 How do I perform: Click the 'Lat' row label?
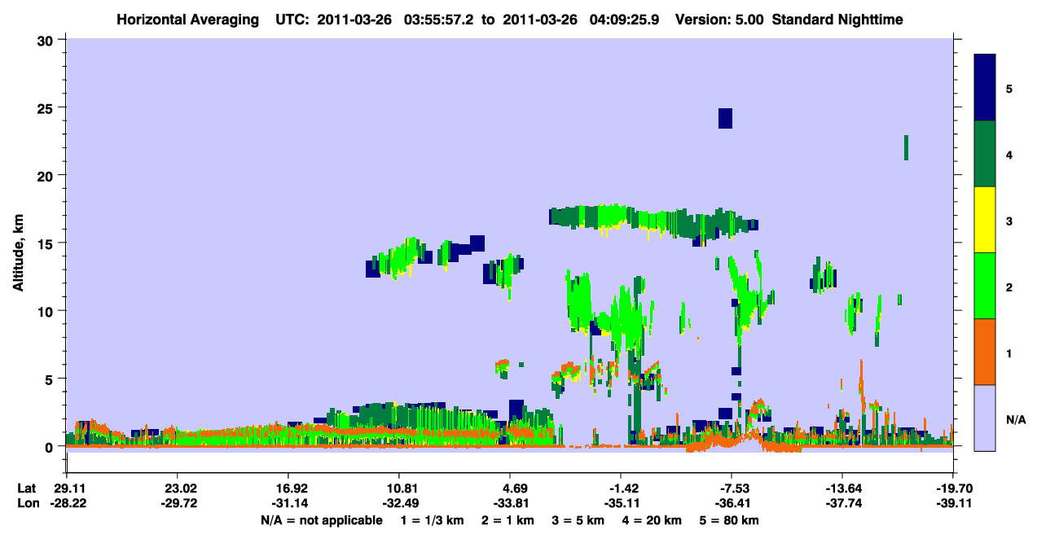27,488
